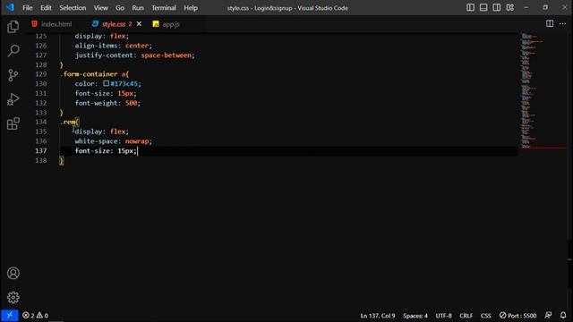Toggle the secondary side bar layout icon

pyautogui.click(x=497, y=8)
